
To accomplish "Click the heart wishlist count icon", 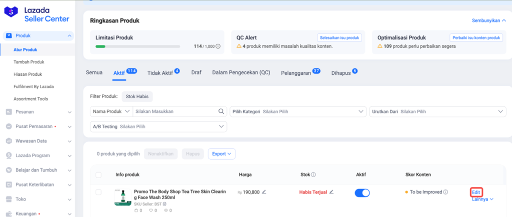I will click(x=151, y=211).
